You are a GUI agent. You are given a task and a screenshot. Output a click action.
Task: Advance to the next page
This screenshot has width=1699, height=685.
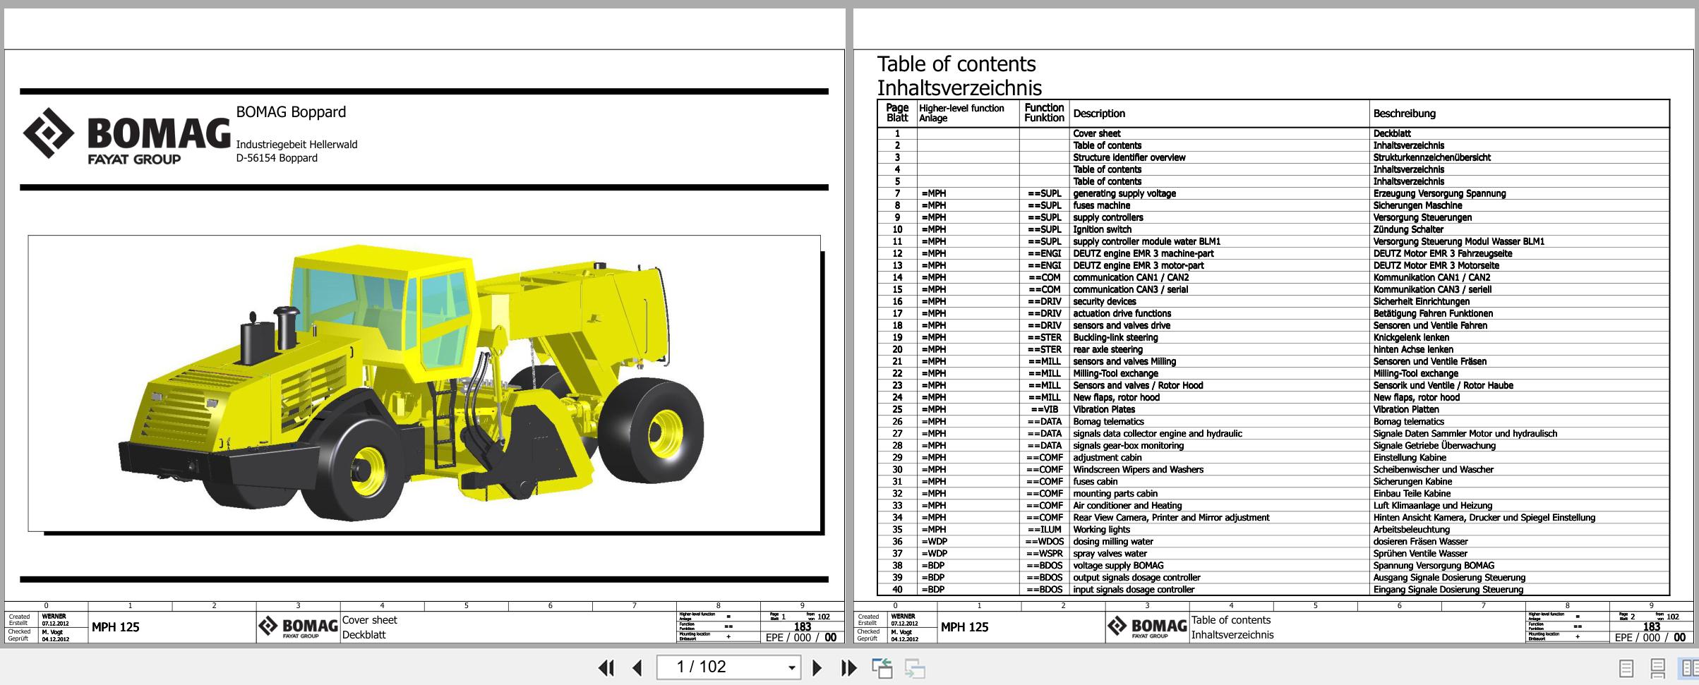pyautogui.click(x=817, y=667)
